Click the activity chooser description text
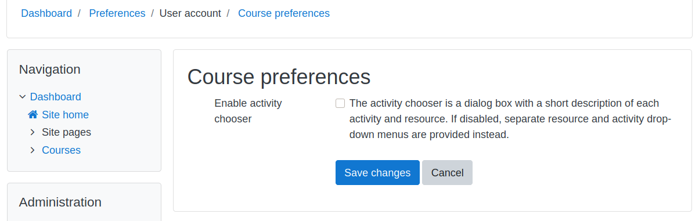 point(510,119)
